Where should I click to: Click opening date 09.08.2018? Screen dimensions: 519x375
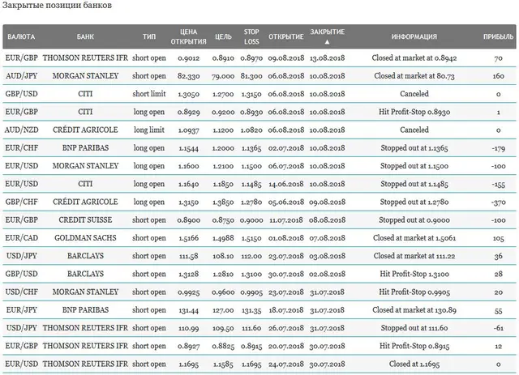[x=286, y=58]
